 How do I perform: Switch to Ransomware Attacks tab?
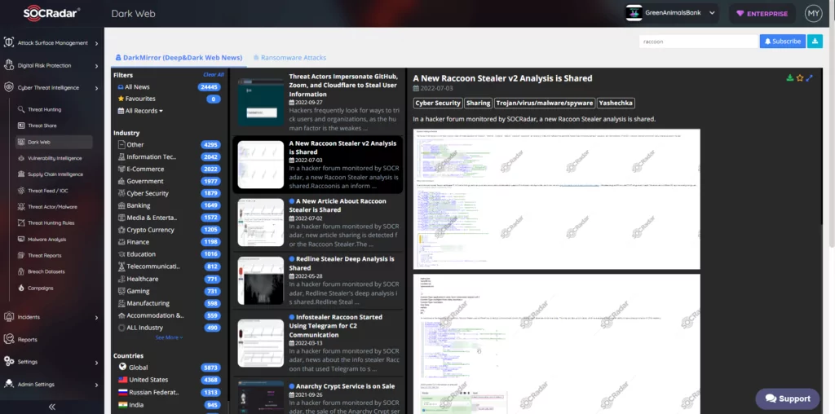[x=289, y=58]
